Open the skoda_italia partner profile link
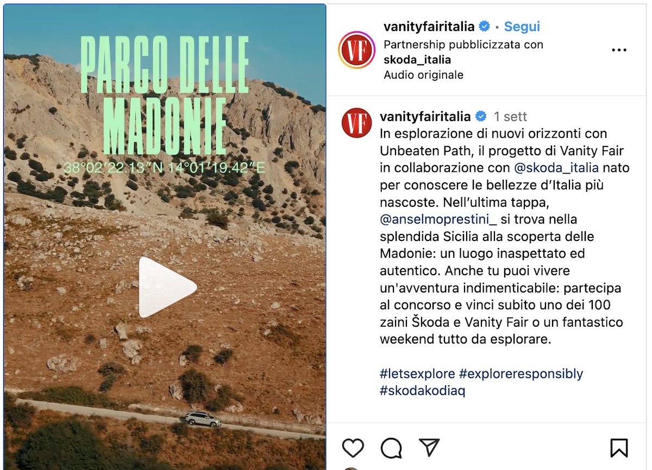 pos(417,60)
